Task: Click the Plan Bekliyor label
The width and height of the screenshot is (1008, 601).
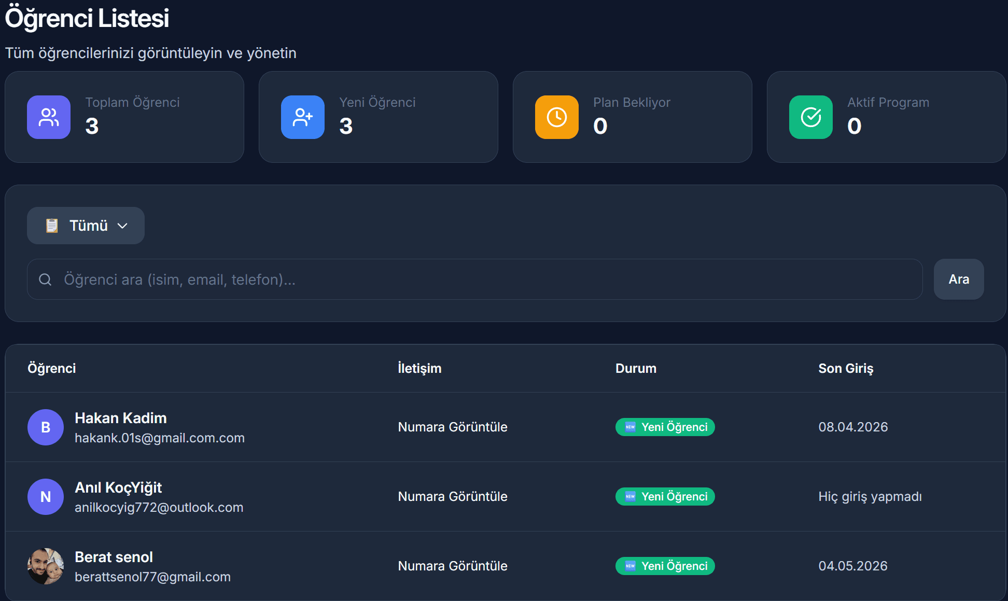Action: (x=632, y=103)
